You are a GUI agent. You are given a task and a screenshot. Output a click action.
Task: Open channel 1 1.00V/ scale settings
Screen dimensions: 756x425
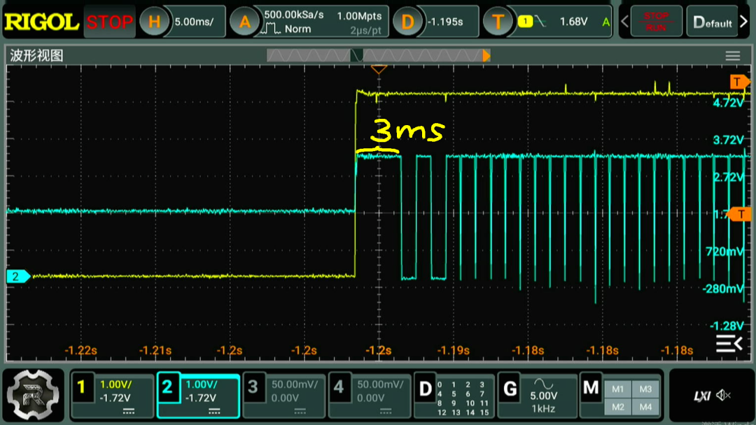pos(115,384)
